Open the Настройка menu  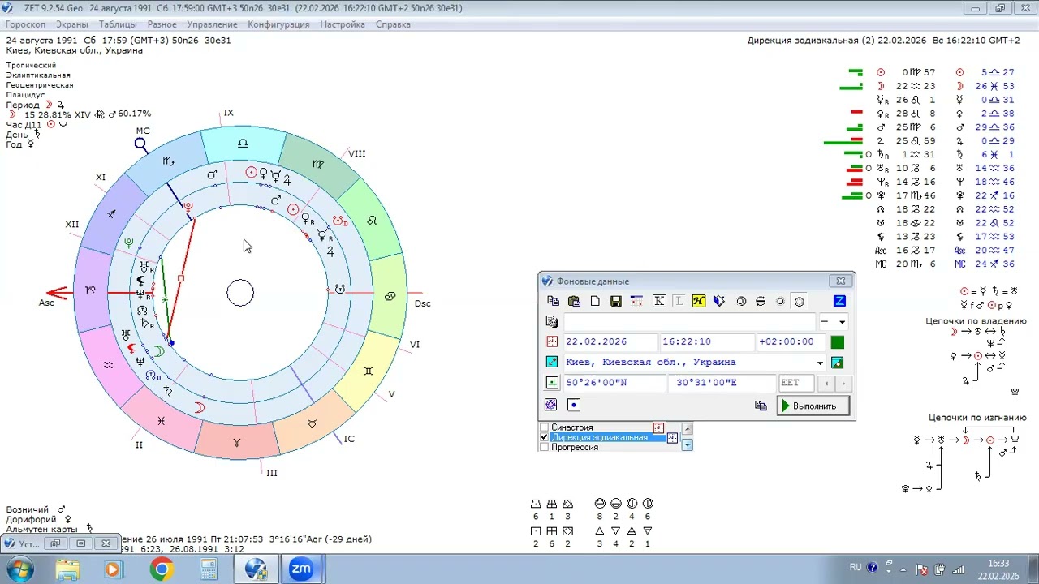[x=343, y=24]
